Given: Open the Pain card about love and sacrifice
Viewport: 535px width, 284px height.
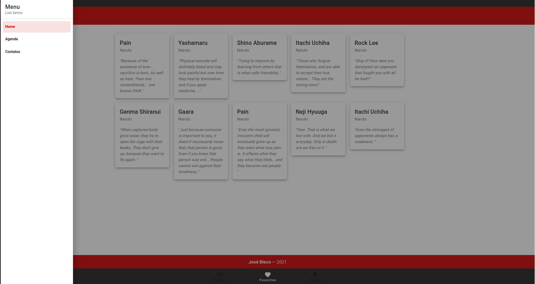Looking at the screenshot, I should tap(142, 66).
